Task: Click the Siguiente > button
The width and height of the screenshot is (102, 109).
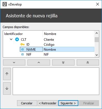Action: click(x=68, y=103)
